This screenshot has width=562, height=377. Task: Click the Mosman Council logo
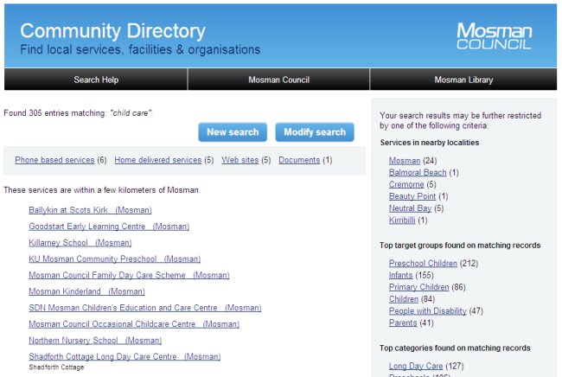495,35
